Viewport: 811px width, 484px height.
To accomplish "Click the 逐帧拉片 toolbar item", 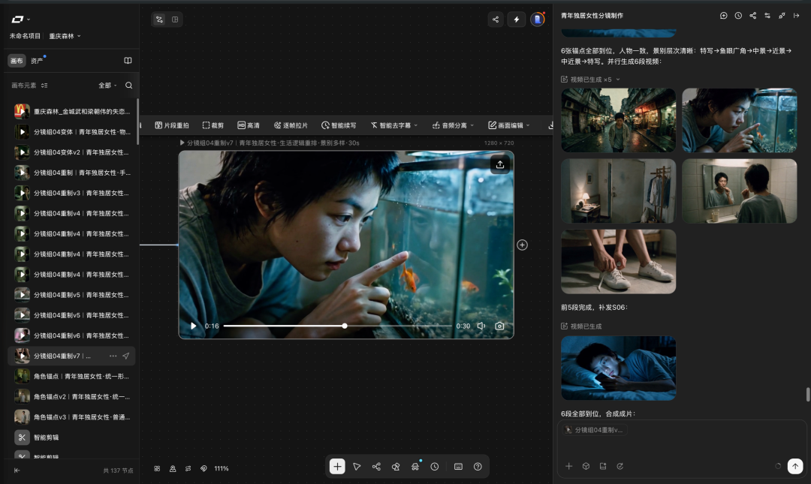I will click(x=291, y=125).
